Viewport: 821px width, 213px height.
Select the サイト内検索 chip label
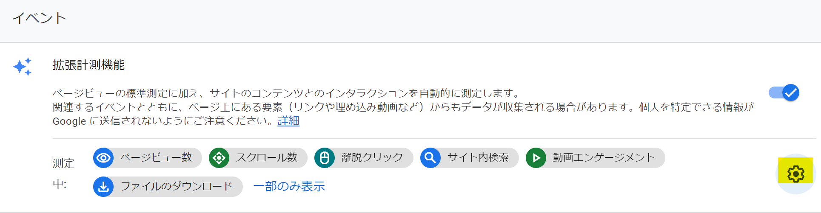[x=478, y=157]
